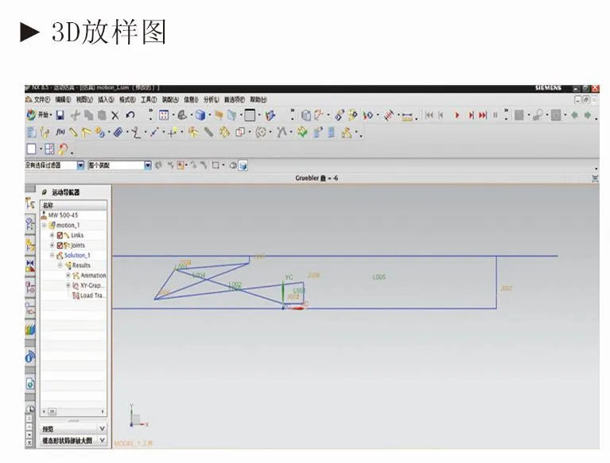Click the step forward playback button
Image resolution: width=610 pixels, height=463 pixels.
click(471, 115)
